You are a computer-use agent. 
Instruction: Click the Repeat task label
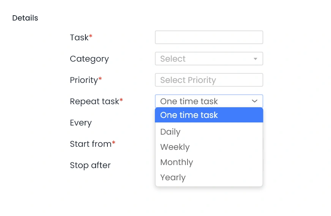pos(95,102)
